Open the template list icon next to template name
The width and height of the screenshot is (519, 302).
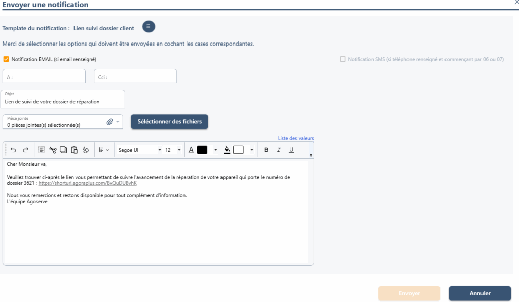(x=149, y=26)
